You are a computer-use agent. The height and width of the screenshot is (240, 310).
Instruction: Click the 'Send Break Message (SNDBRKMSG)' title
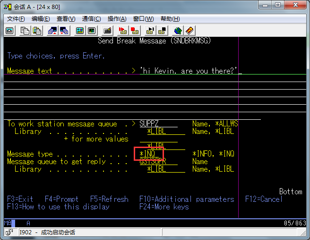[155, 41]
